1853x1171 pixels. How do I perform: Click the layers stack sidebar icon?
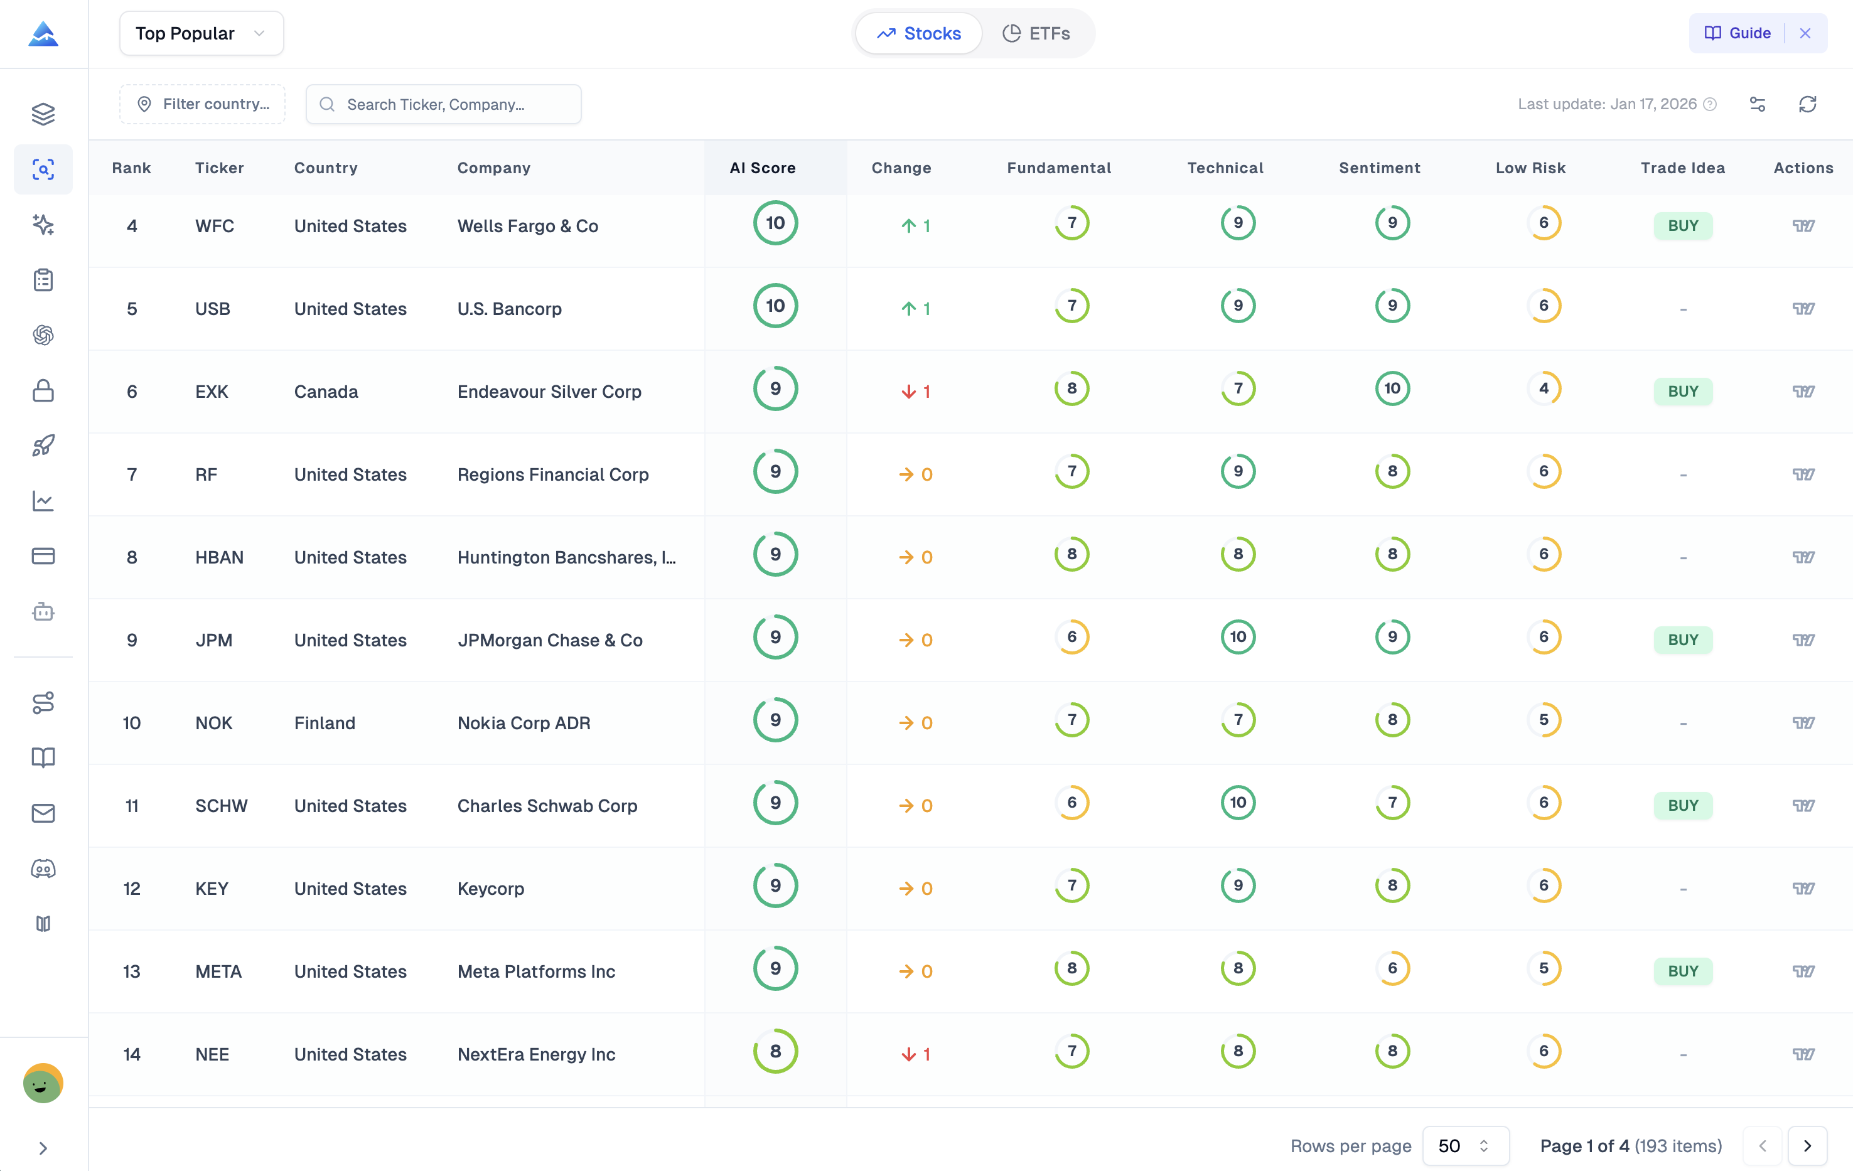pos(43,114)
